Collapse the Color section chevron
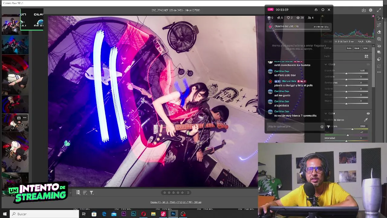Viewport: 387px width, 218px height. coord(326,114)
